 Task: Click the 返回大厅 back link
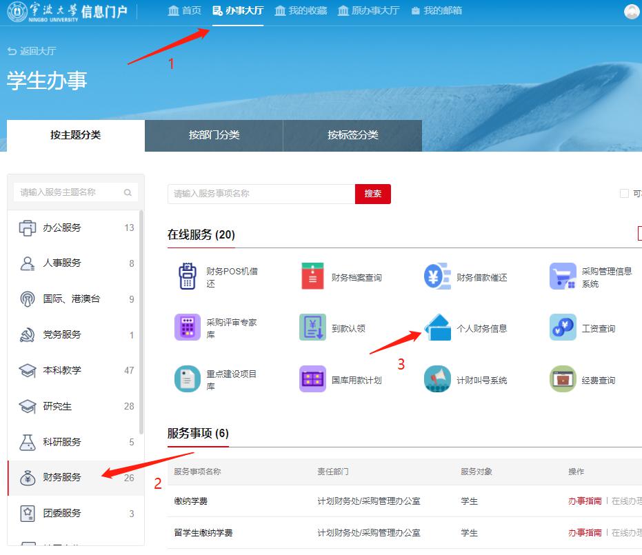pyautogui.click(x=32, y=51)
